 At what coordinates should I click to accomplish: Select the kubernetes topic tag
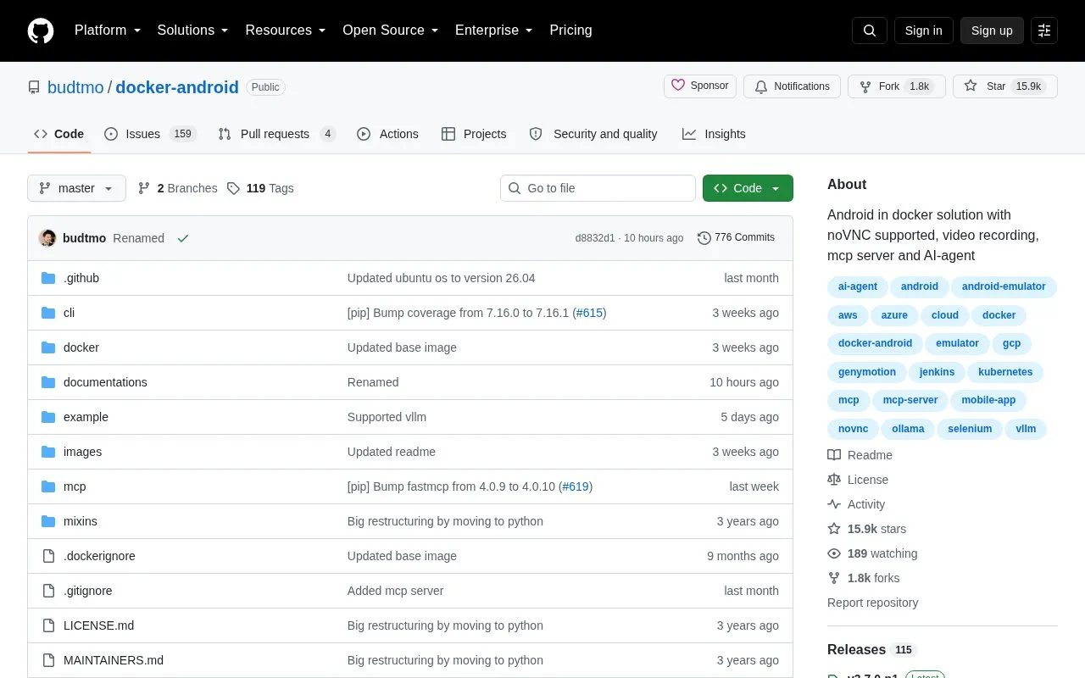[1005, 372]
